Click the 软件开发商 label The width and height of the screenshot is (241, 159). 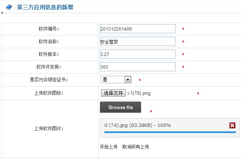coord(49,67)
